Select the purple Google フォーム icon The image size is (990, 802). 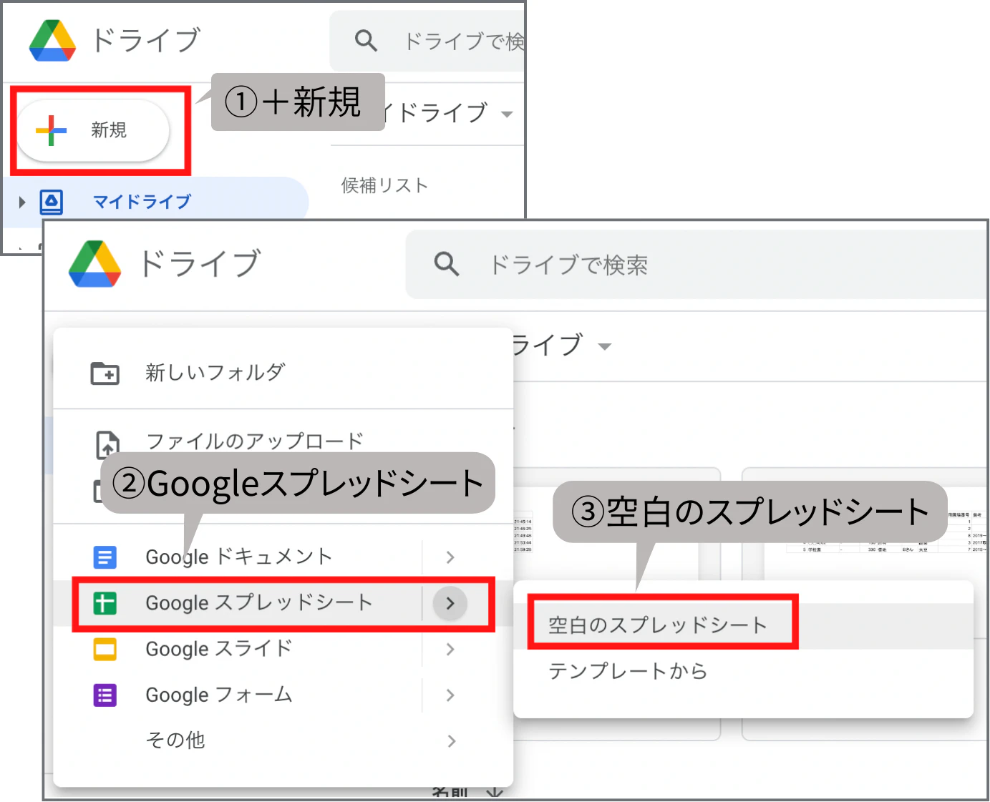point(105,695)
